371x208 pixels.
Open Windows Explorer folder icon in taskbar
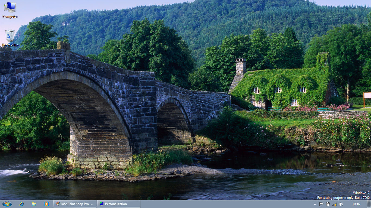coord(34,204)
